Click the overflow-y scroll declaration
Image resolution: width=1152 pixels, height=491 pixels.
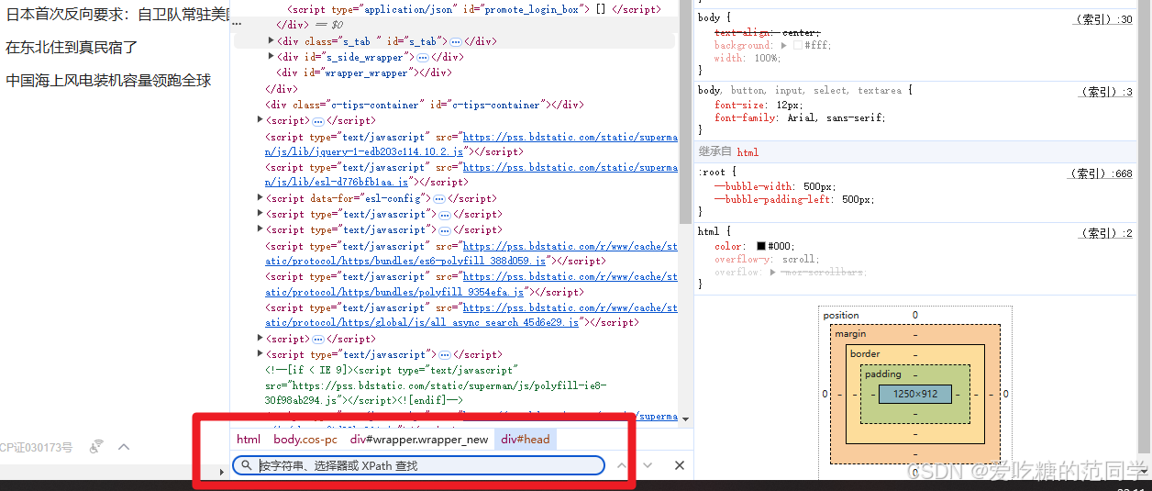pos(768,259)
